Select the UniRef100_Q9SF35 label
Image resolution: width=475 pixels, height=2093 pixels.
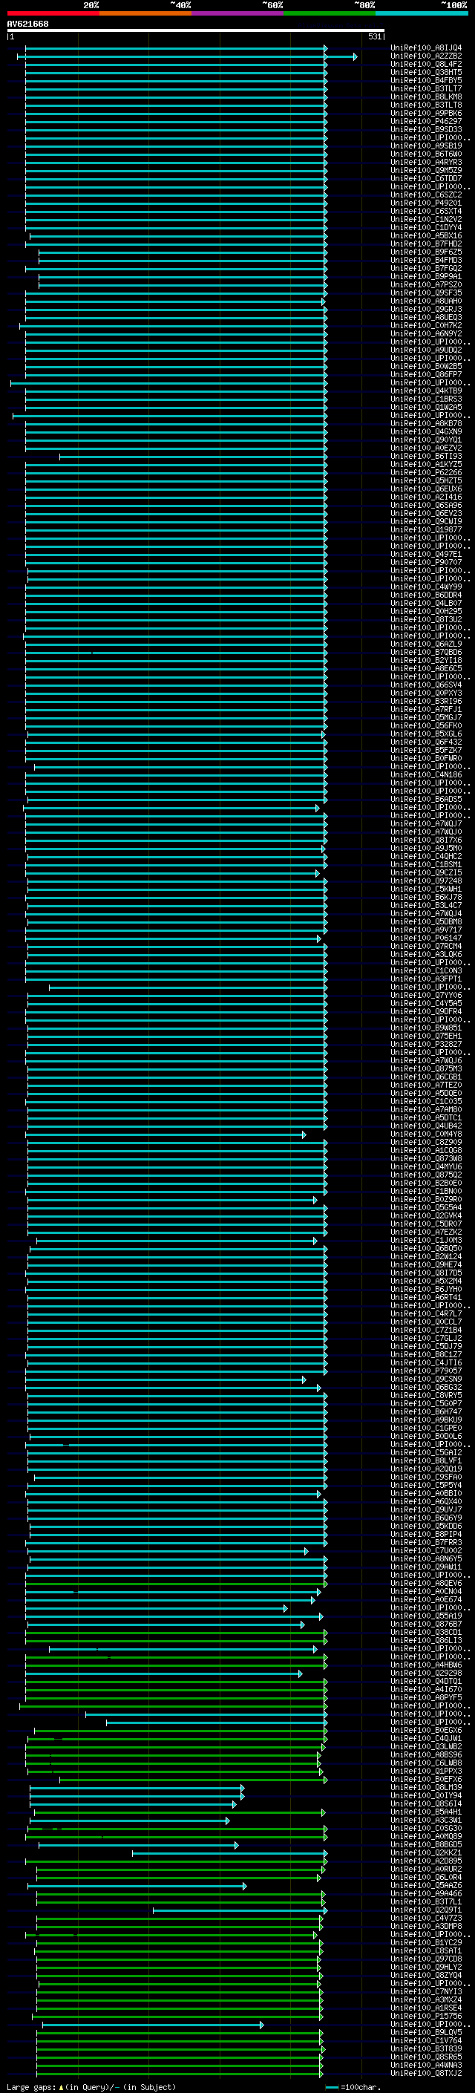click(x=426, y=293)
